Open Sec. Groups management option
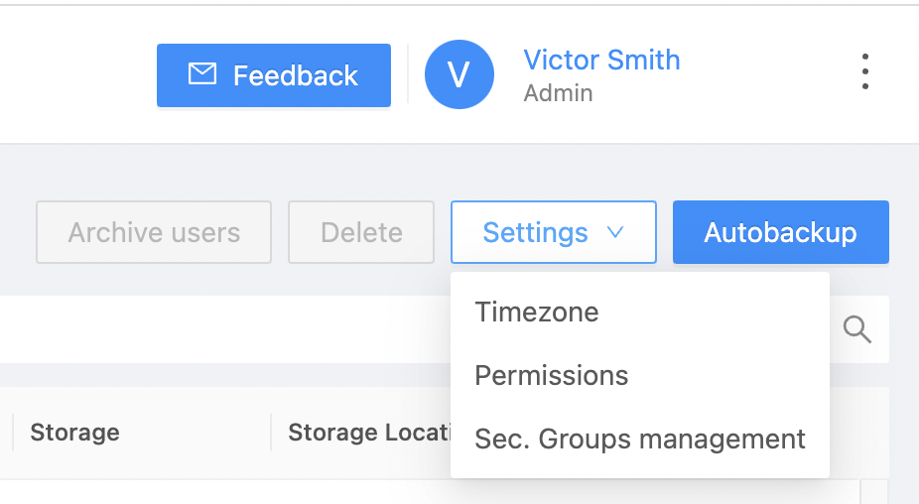 click(640, 439)
